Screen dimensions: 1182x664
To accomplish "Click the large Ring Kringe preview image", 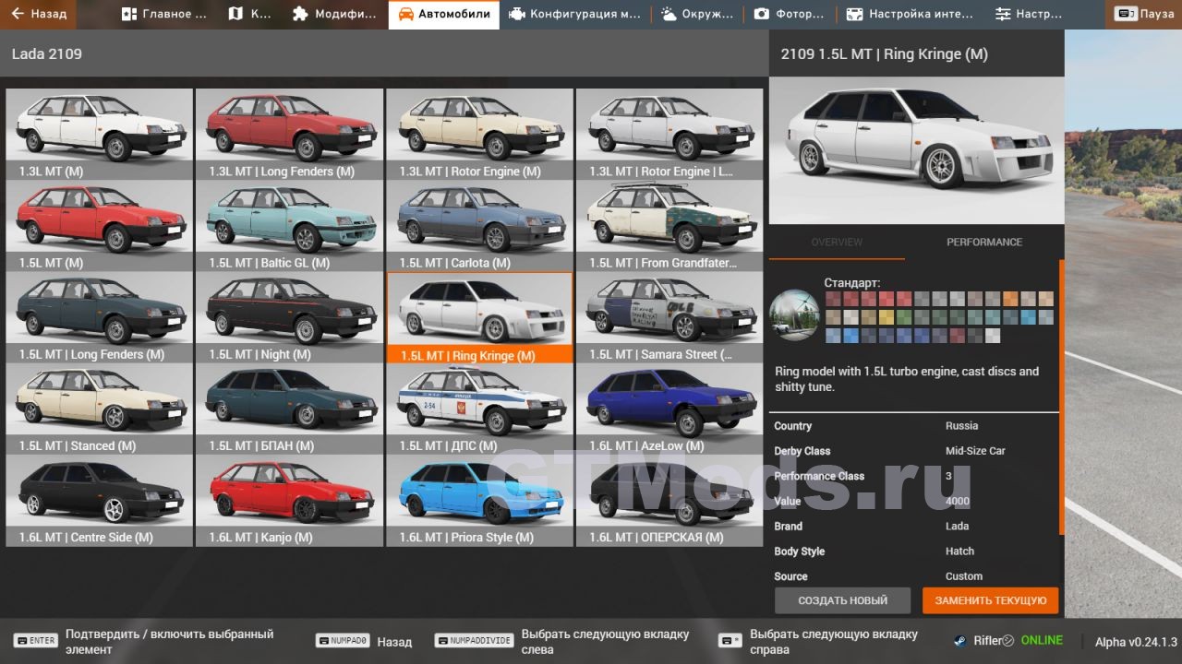I will click(916, 150).
